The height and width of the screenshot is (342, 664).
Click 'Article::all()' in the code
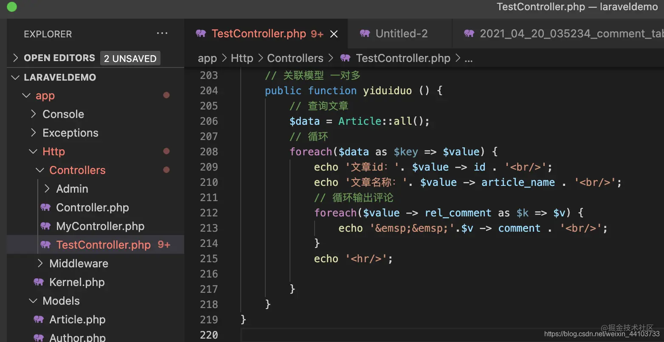click(x=380, y=121)
